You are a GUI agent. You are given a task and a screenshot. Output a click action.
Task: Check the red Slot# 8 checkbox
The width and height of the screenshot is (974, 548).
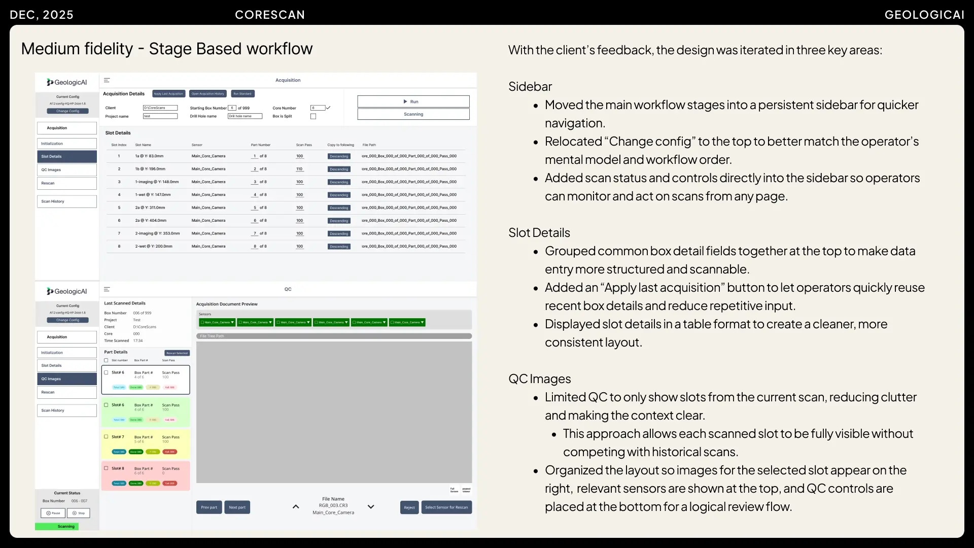pos(106,468)
